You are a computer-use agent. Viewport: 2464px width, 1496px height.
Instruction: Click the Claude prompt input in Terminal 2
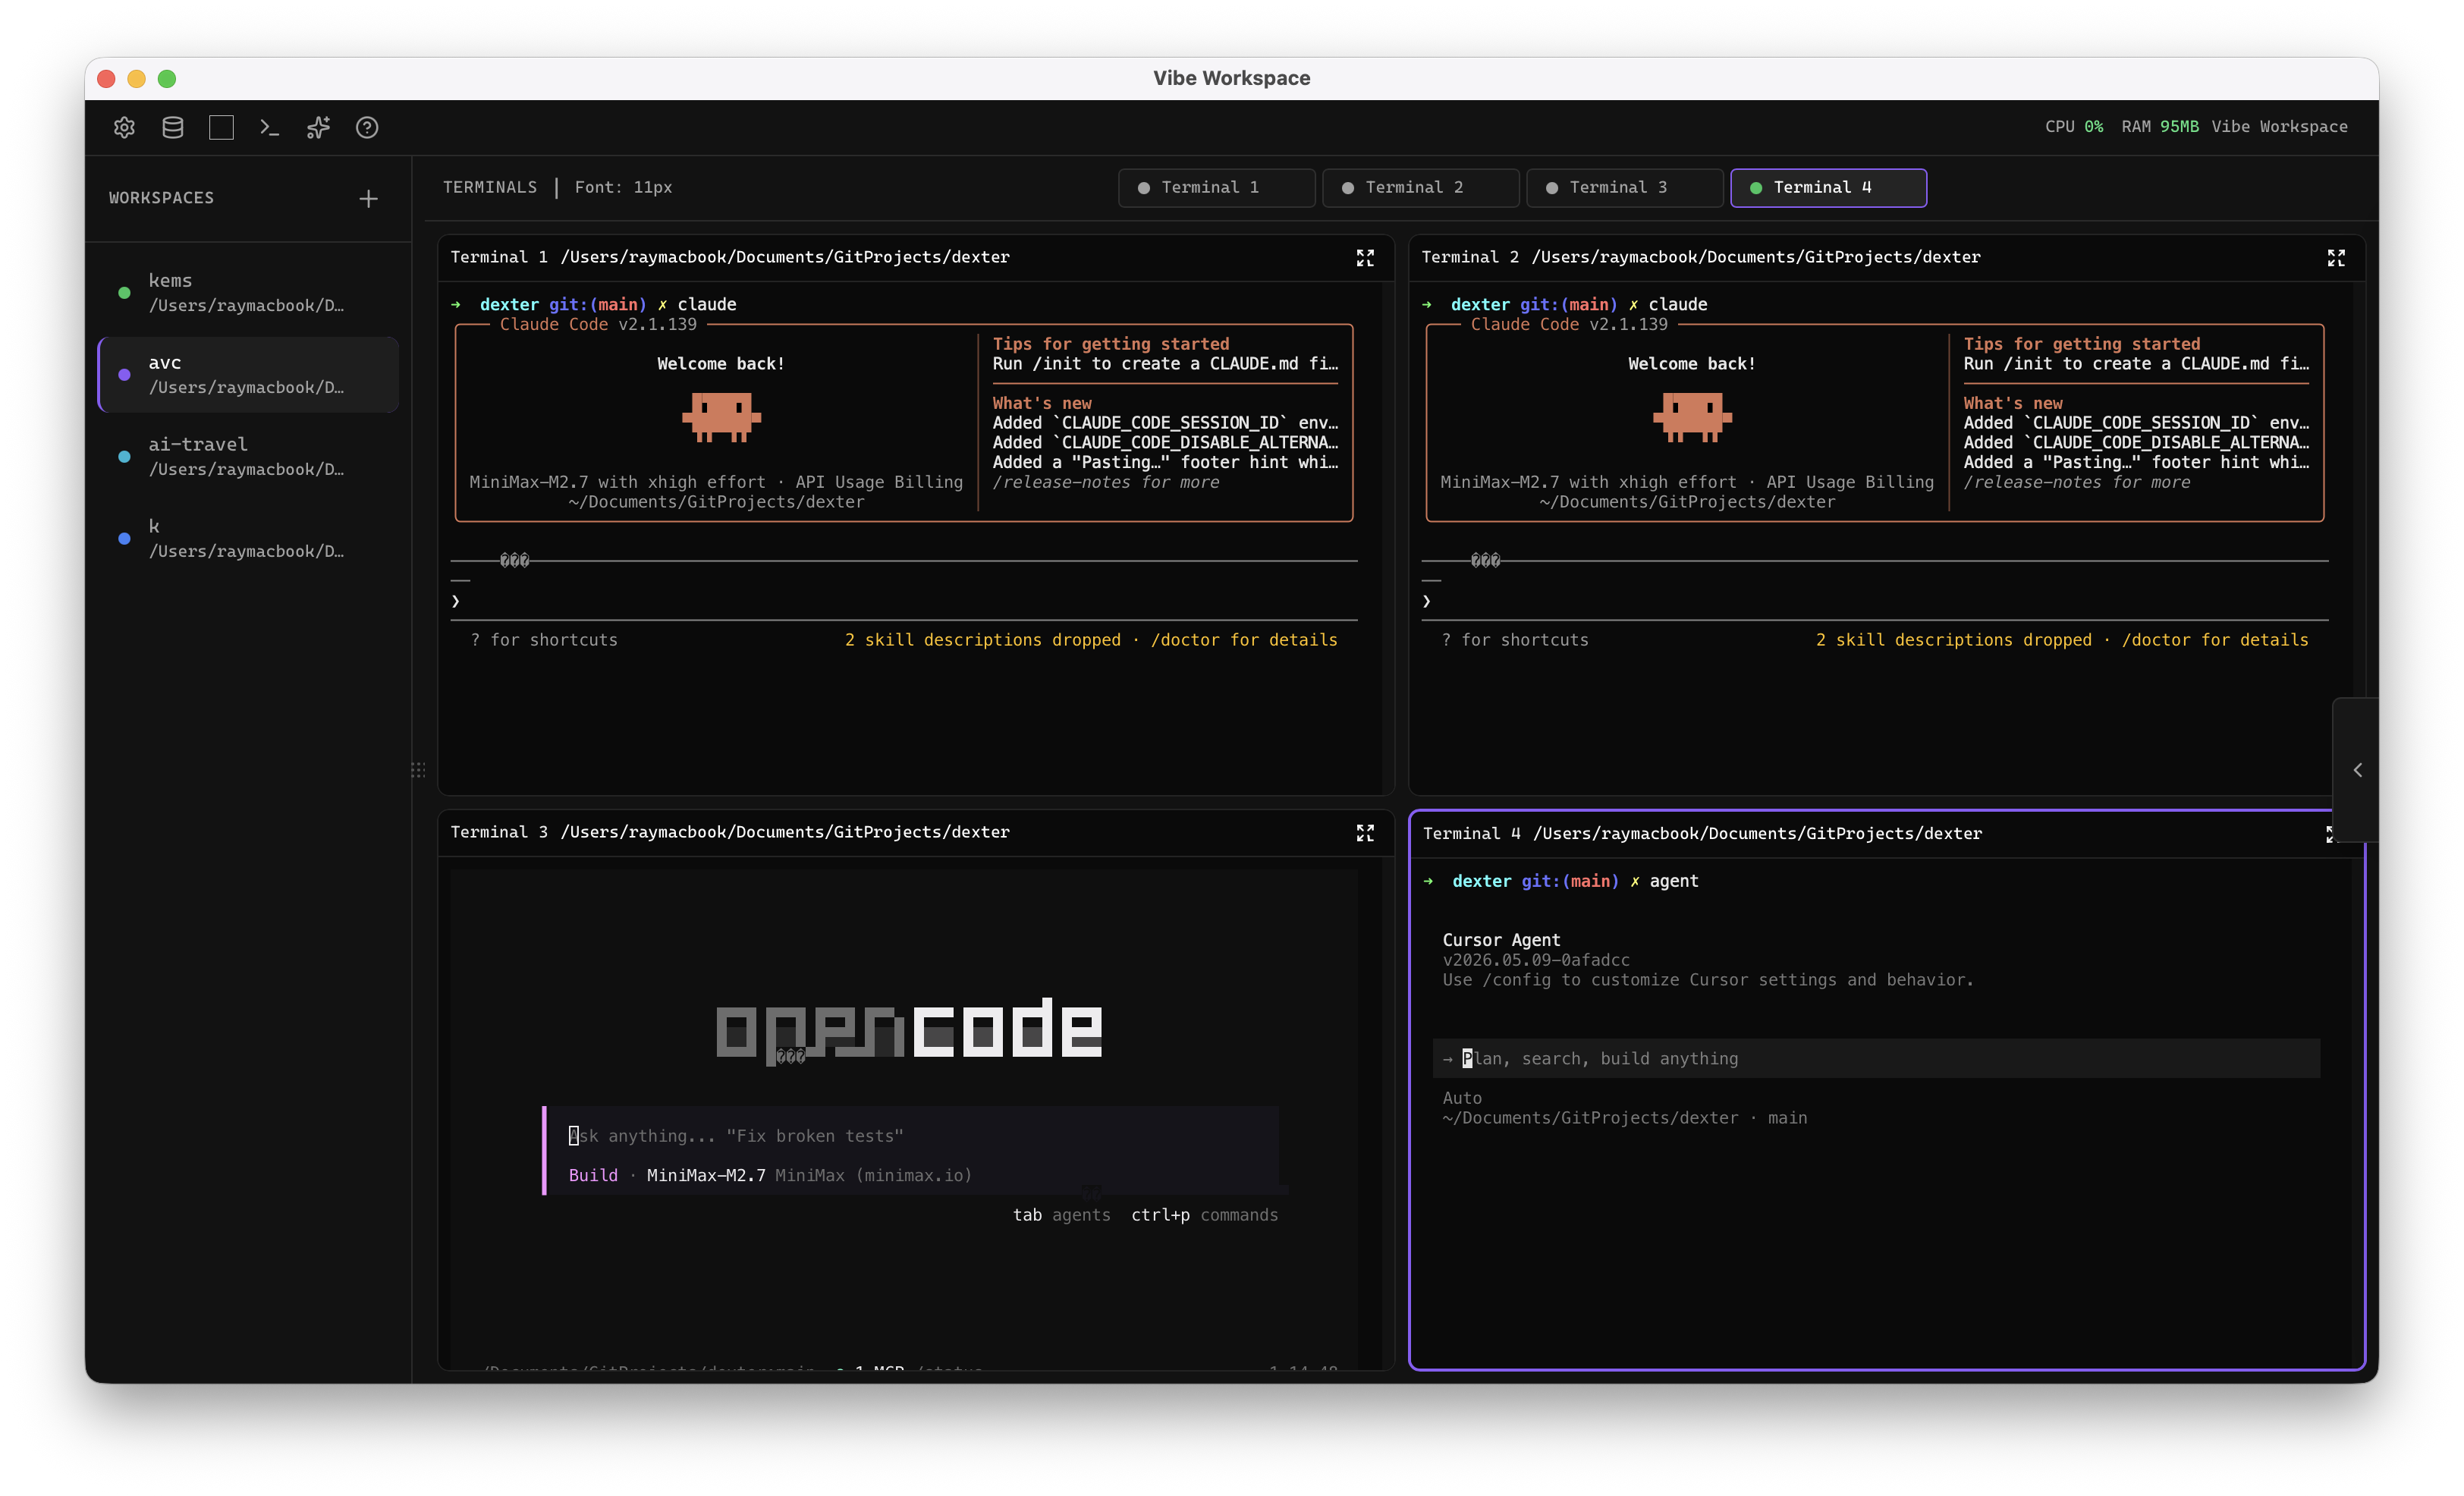(1875, 600)
